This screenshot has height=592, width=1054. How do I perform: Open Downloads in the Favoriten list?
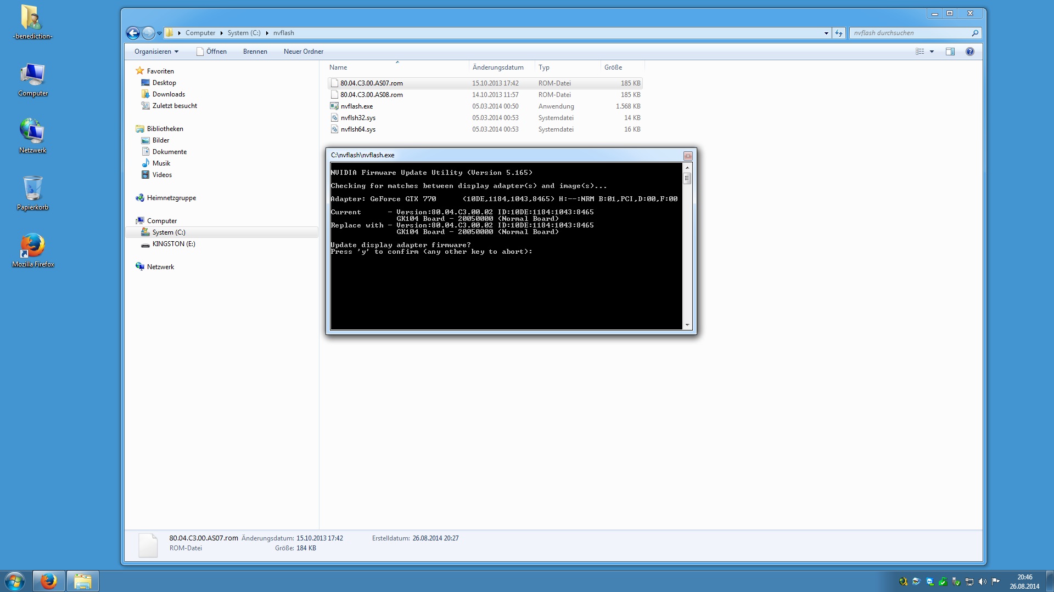[x=169, y=94]
